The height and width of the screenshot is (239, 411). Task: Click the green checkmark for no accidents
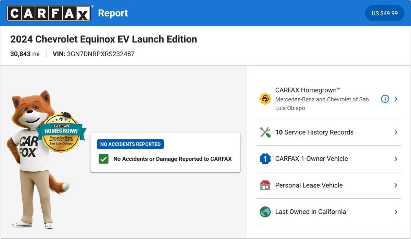(103, 159)
